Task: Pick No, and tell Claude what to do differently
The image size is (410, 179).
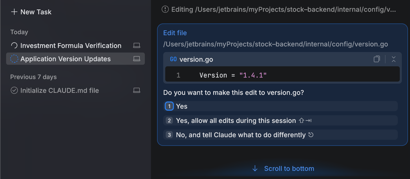Action: coord(280,135)
